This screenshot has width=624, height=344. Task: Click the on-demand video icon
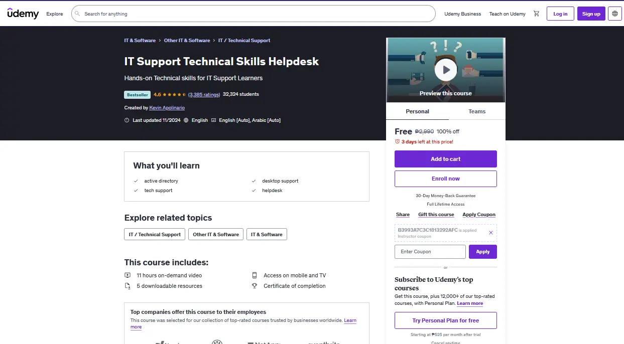tap(128, 275)
